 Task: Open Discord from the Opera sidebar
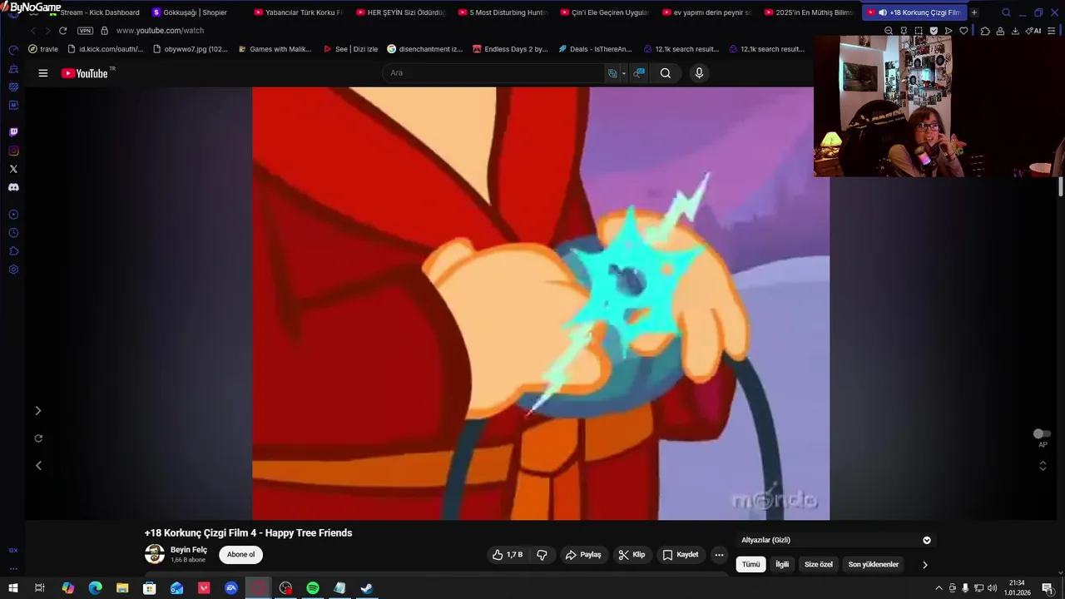(13, 187)
